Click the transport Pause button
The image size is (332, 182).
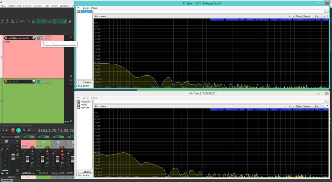click(34, 130)
